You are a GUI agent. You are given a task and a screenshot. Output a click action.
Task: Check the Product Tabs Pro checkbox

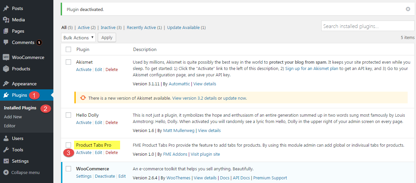tap(68, 145)
